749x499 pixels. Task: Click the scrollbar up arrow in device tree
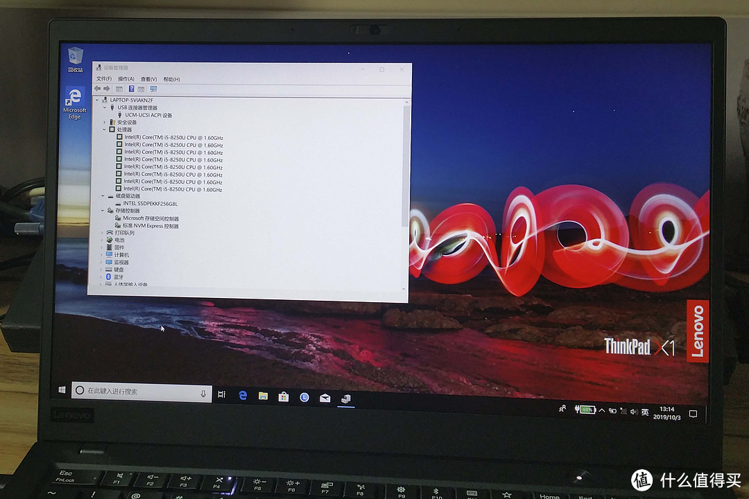tap(406, 102)
